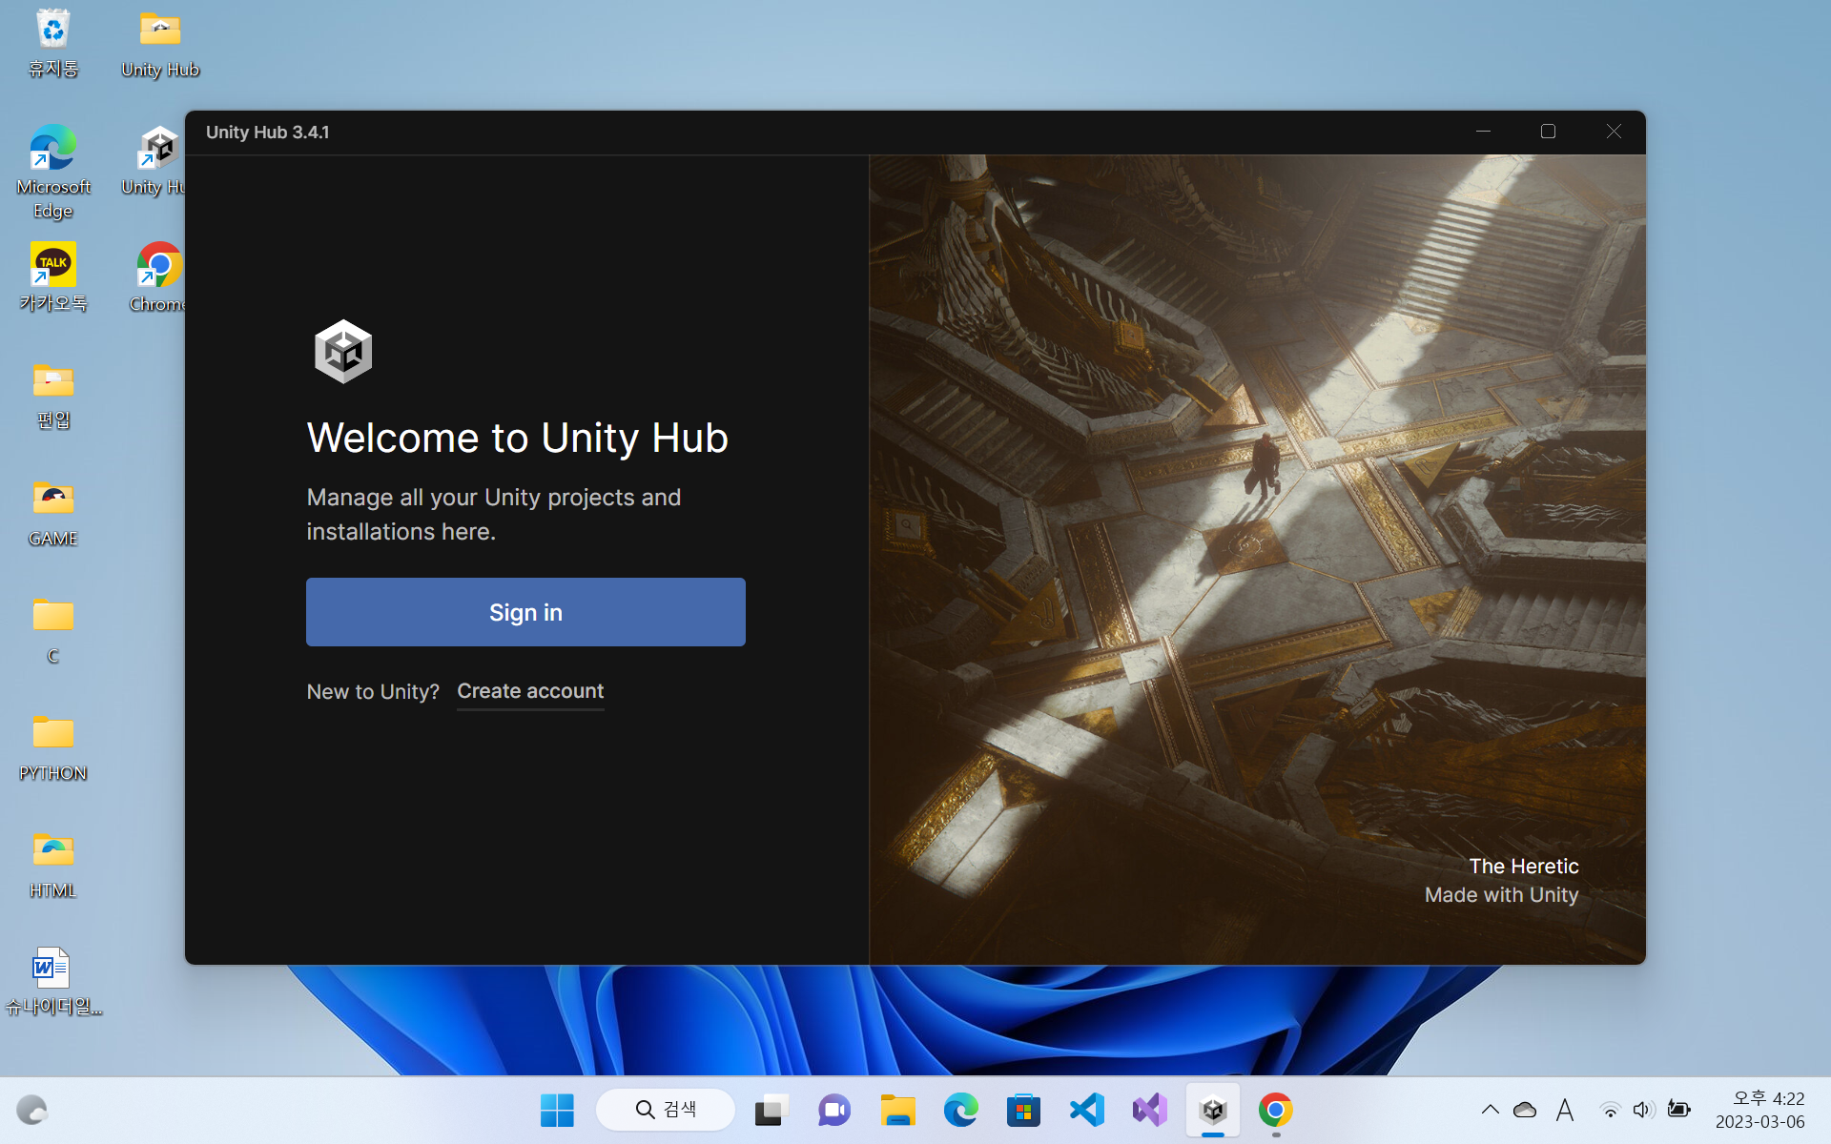Launch Microsoft Edge from the taskbar
Image resolution: width=1831 pixels, height=1144 pixels.
click(960, 1110)
